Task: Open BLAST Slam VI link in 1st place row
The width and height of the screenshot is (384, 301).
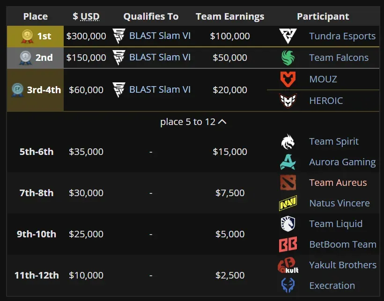Action: [x=160, y=36]
